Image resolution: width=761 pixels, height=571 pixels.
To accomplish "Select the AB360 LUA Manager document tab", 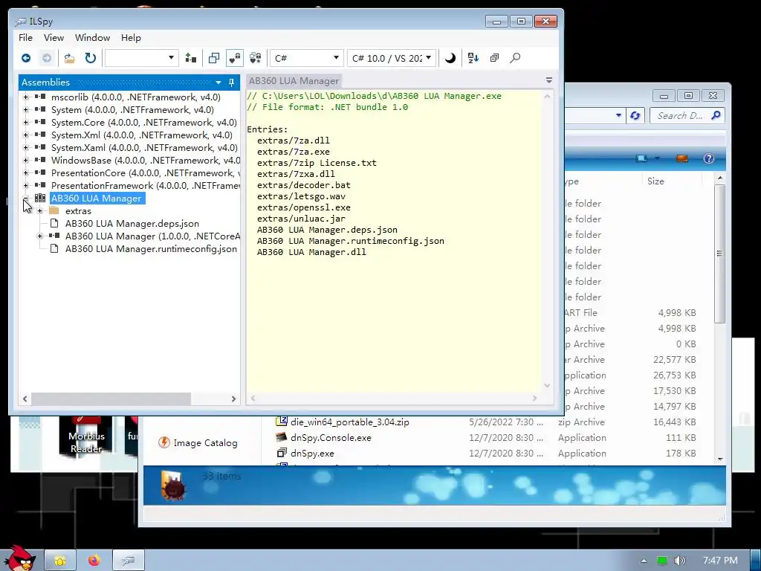I will pos(294,81).
